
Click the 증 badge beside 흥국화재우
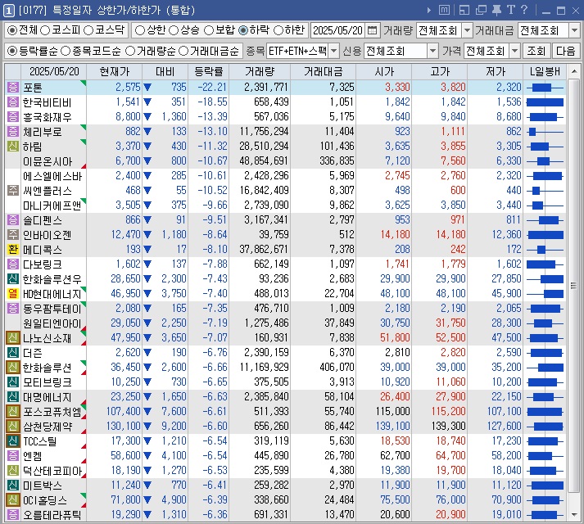(12, 116)
